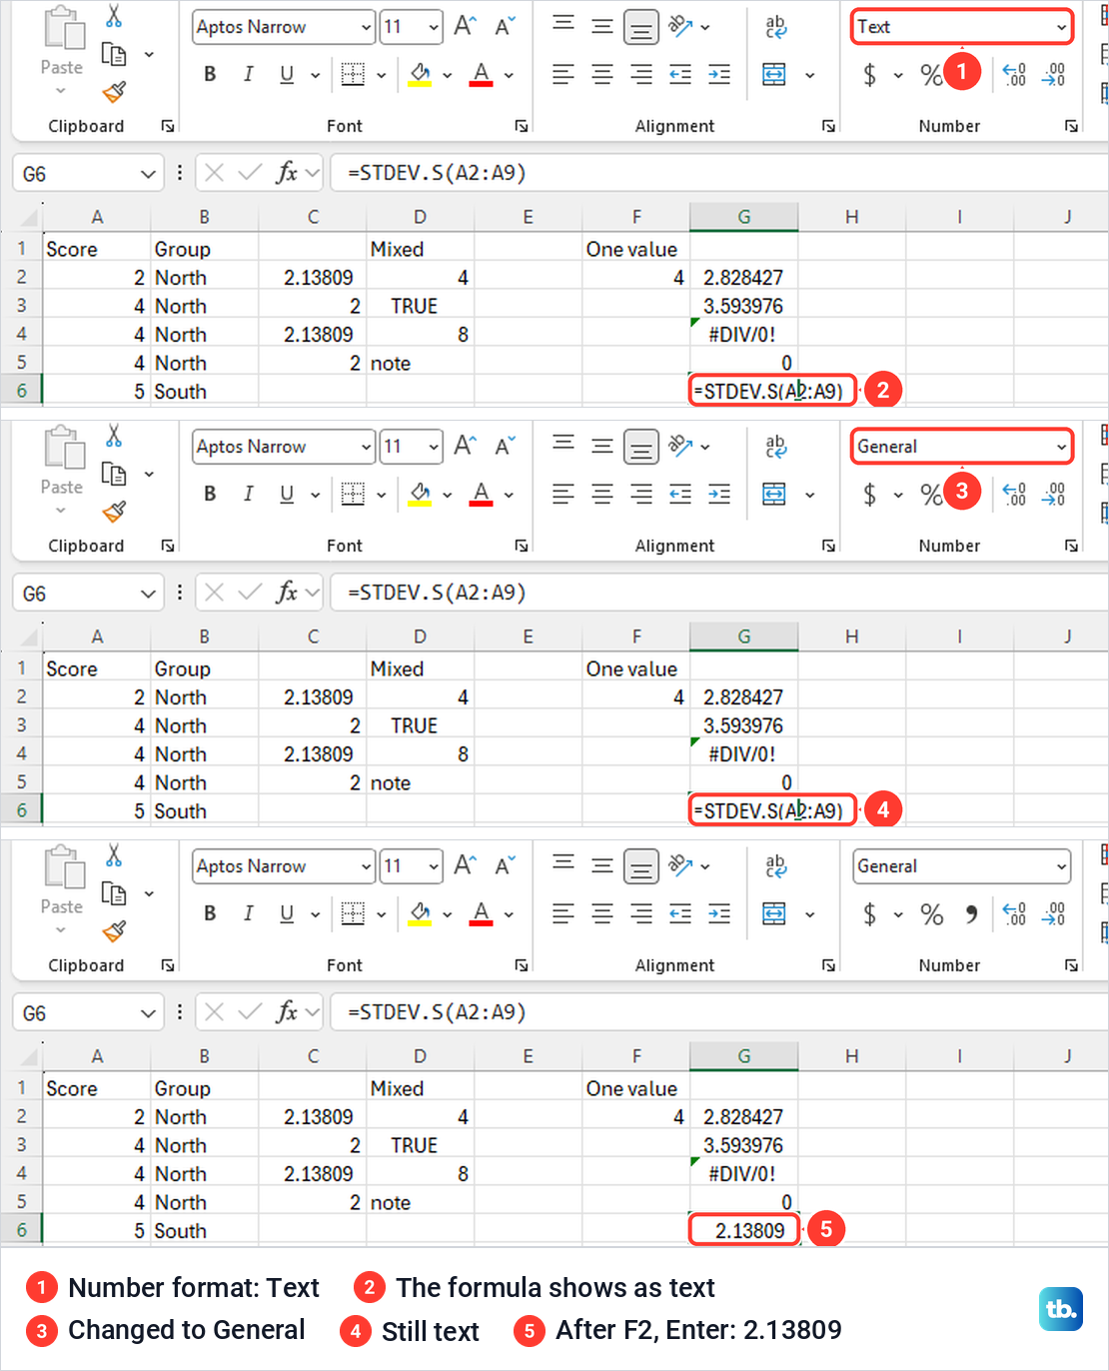Viewport: 1109px width, 1371px height.
Task: Click the Format Painter brush in the bottom ribbon
Action: [114, 931]
